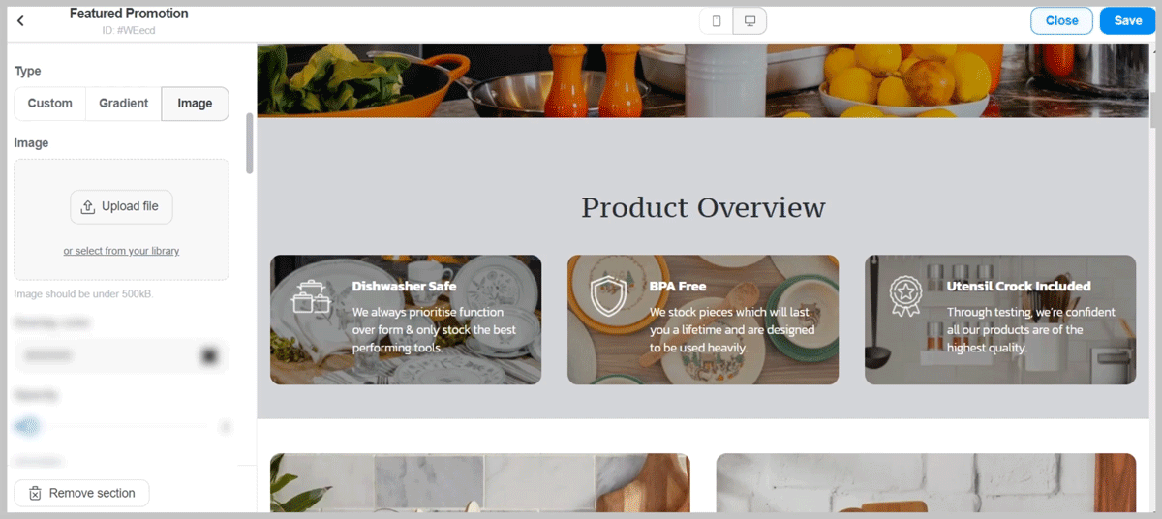
Task: Click the trash icon beside Remove section
Action: coord(35,493)
